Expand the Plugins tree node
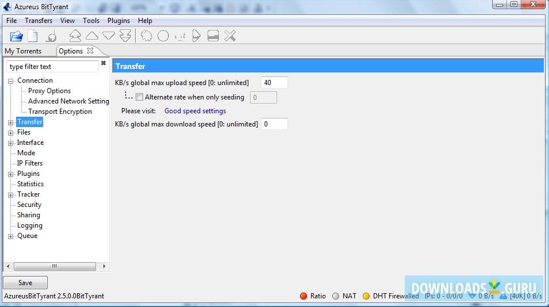 pos(10,174)
